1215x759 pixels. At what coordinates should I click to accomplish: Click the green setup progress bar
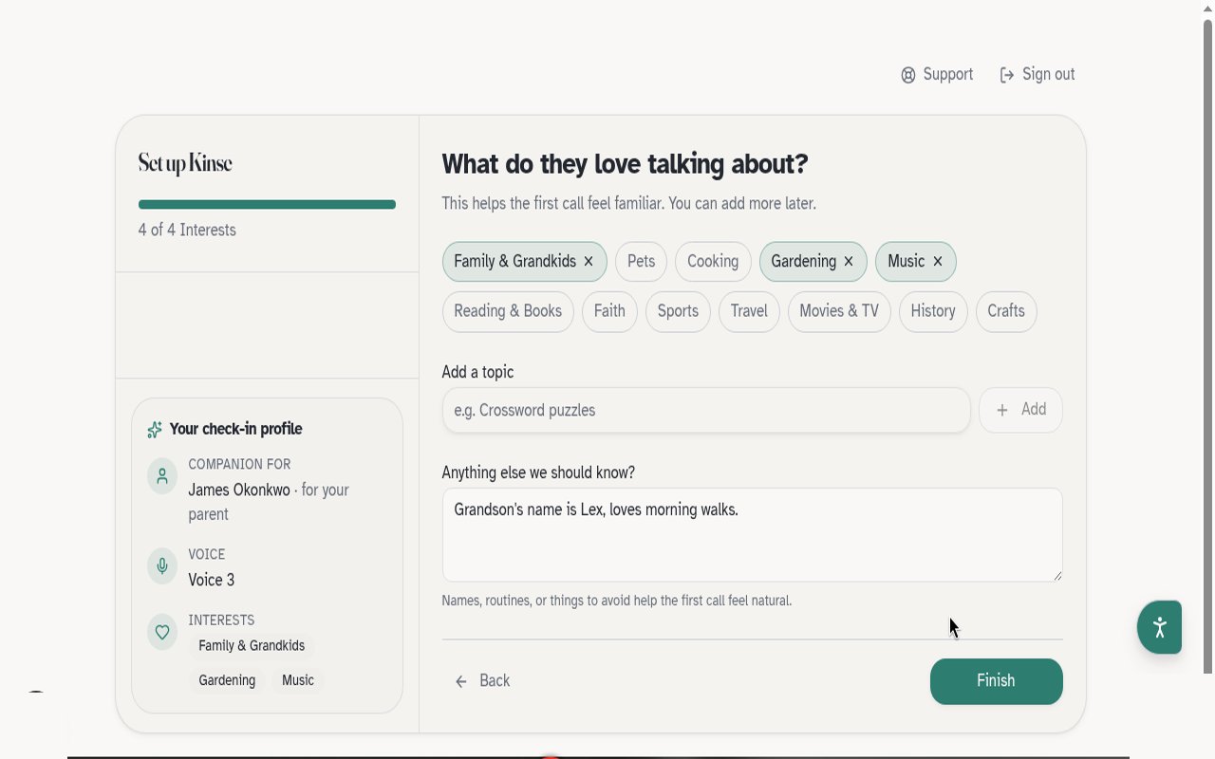click(x=267, y=205)
